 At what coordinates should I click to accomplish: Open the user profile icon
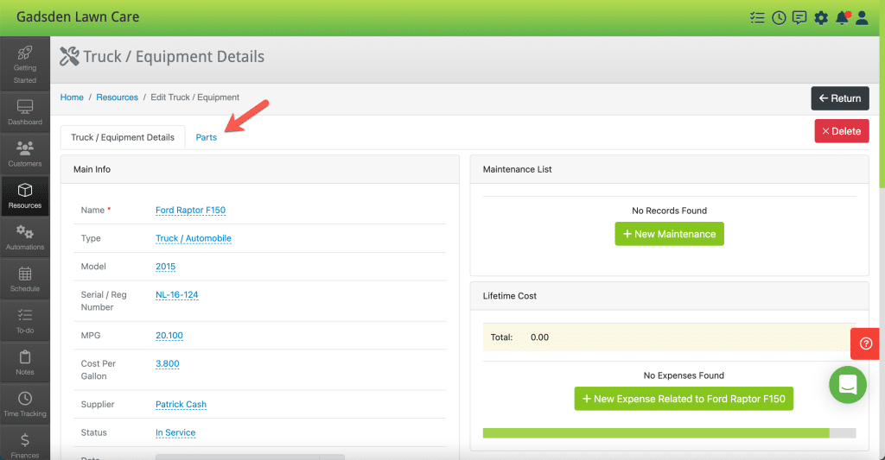(862, 18)
